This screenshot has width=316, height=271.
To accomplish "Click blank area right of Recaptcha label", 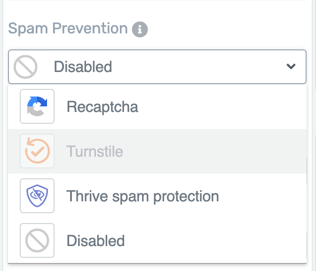I will [221, 106].
